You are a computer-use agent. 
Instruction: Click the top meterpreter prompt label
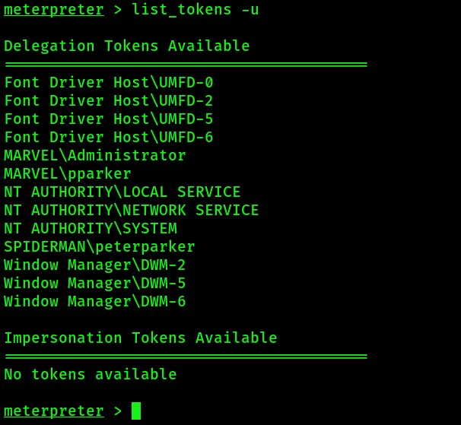pyautogui.click(x=53, y=10)
